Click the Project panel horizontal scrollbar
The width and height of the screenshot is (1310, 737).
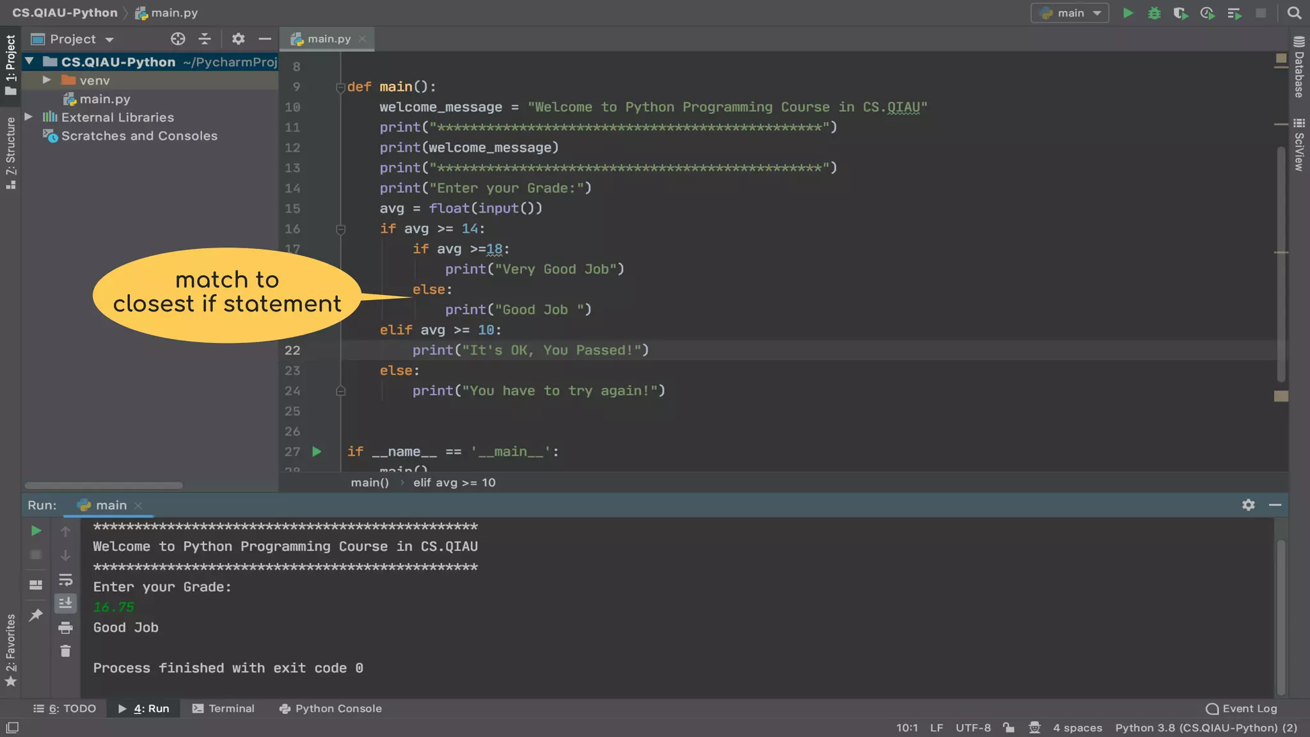(x=104, y=486)
